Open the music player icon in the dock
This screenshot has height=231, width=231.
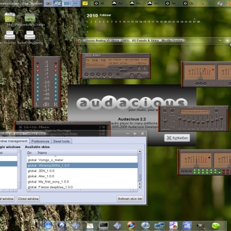tap(146, 225)
